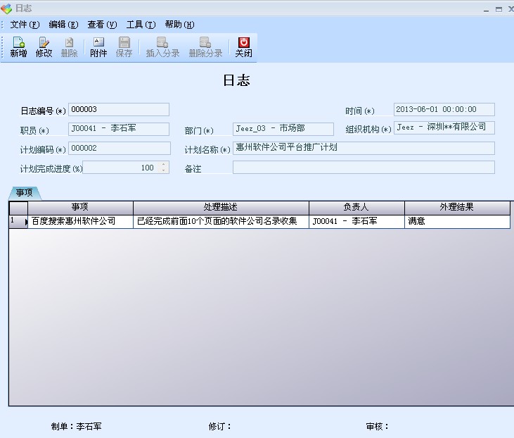The height and width of the screenshot is (438, 514).
Task: Open the 编辑(E) menu
Action: coord(63,25)
